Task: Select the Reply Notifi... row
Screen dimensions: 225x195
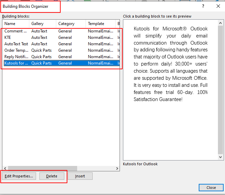Action: pyautogui.click(x=61, y=57)
